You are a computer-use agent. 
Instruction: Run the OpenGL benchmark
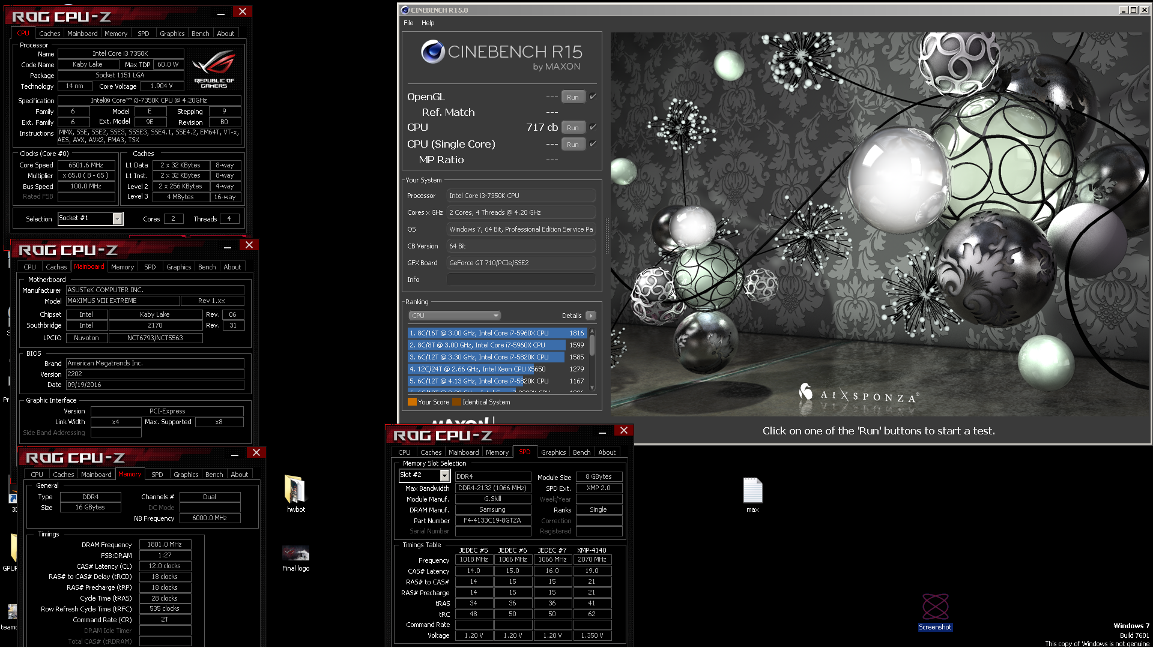(573, 97)
